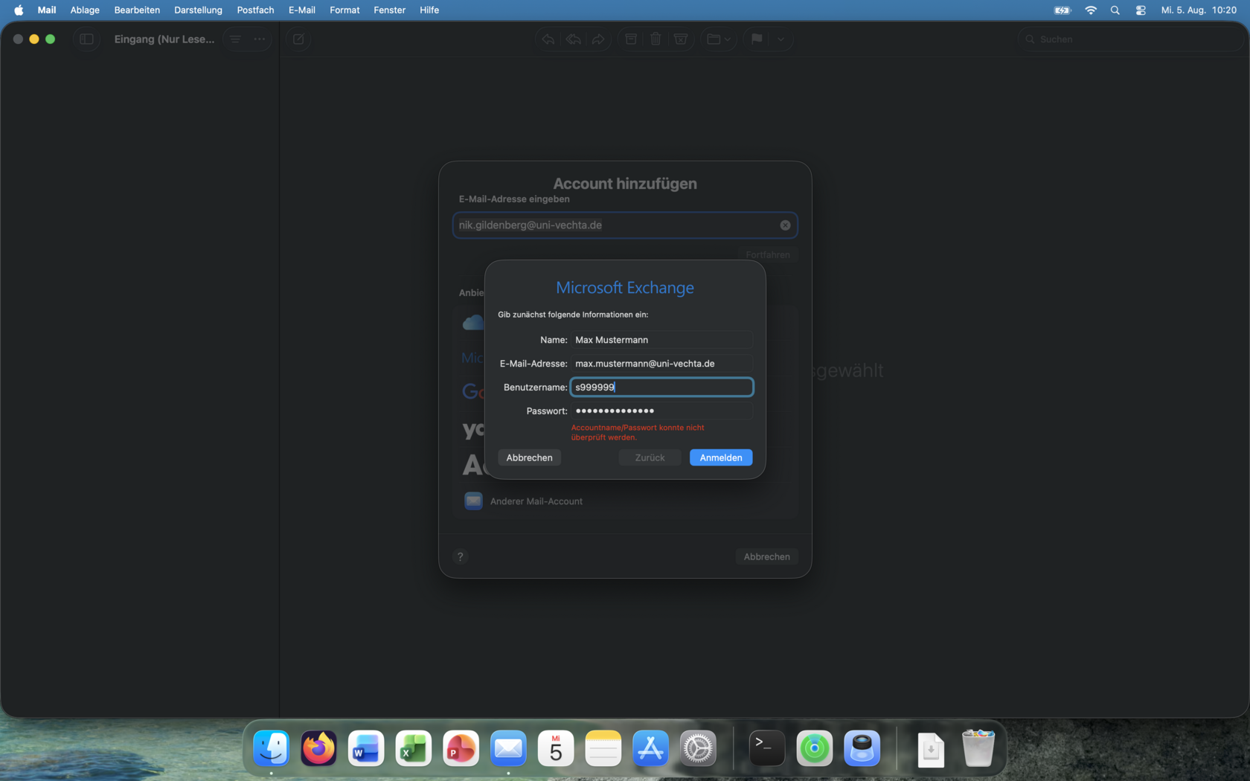Open the Hilfe menu

429,10
